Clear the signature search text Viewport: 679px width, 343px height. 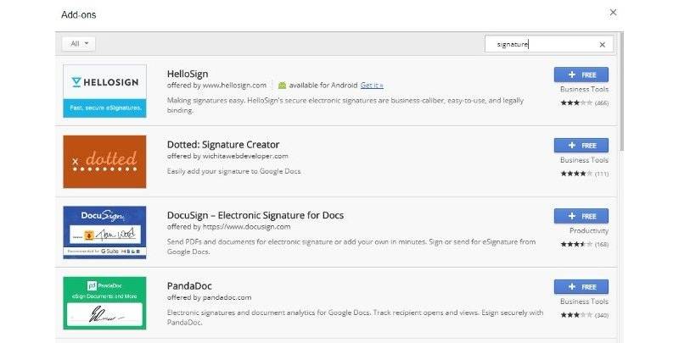(x=602, y=45)
